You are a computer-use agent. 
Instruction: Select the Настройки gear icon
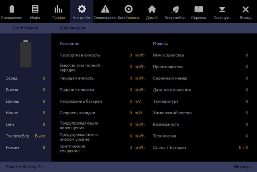point(82,9)
